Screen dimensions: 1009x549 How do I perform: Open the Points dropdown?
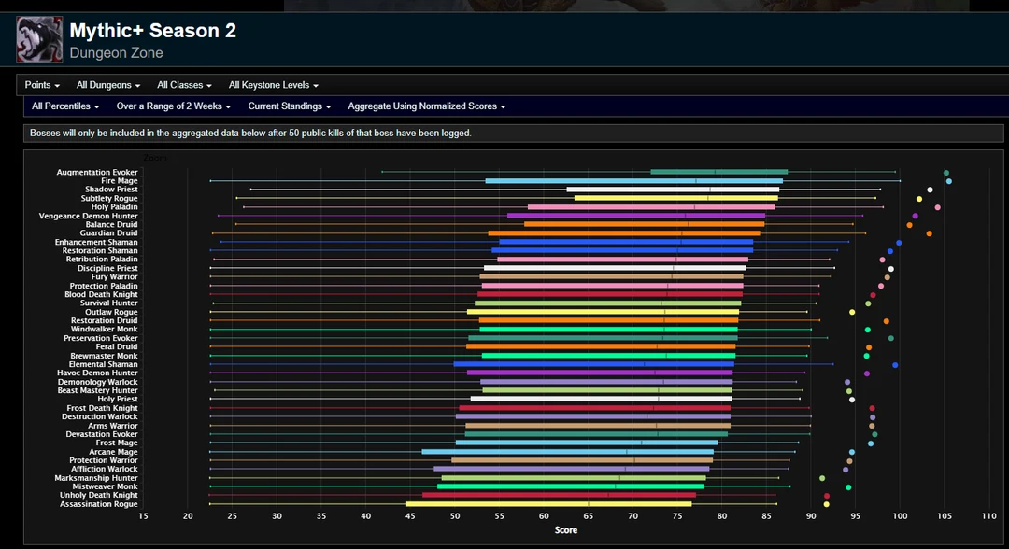pos(40,85)
